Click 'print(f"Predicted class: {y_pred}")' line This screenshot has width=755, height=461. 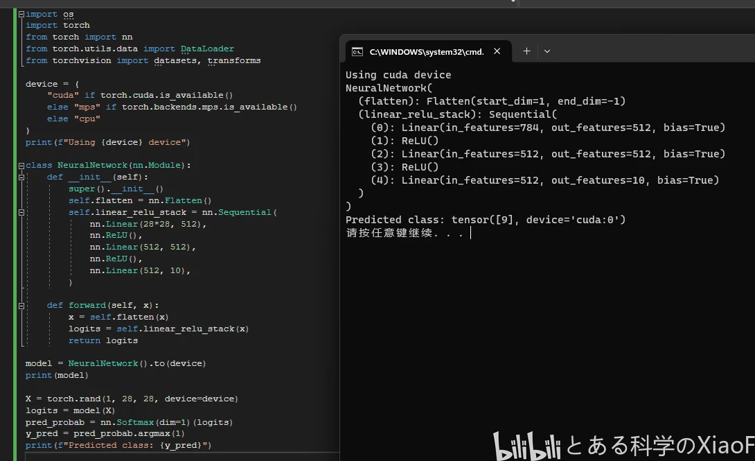pos(118,446)
